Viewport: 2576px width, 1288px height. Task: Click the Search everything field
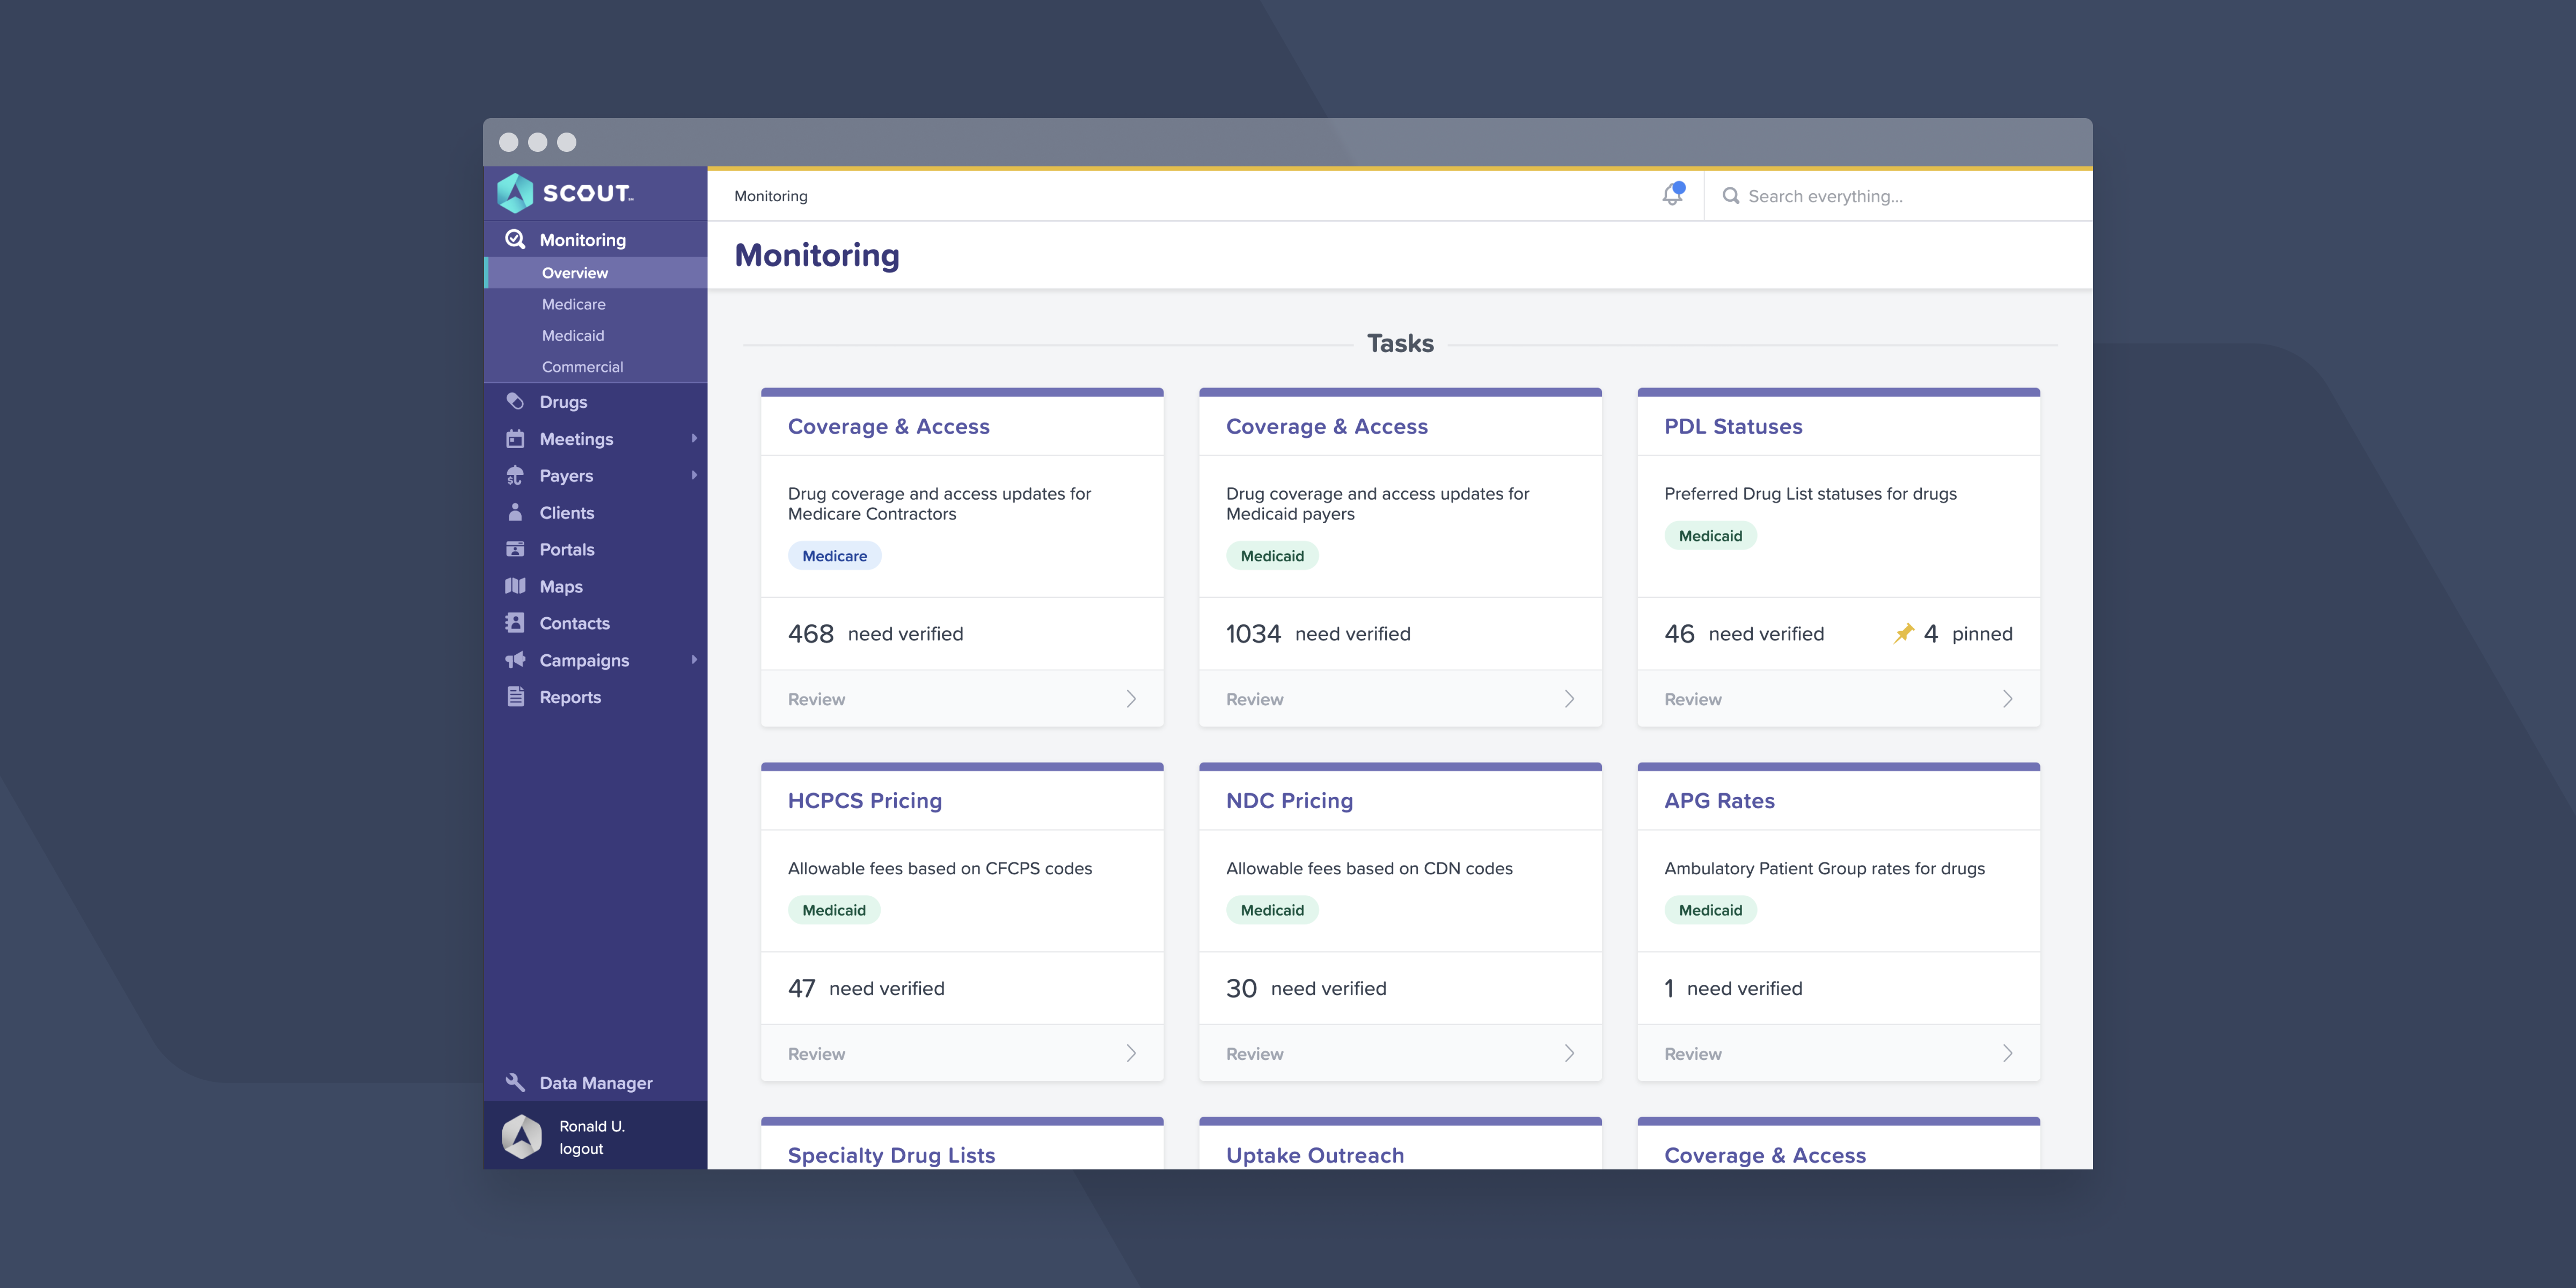point(1900,196)
